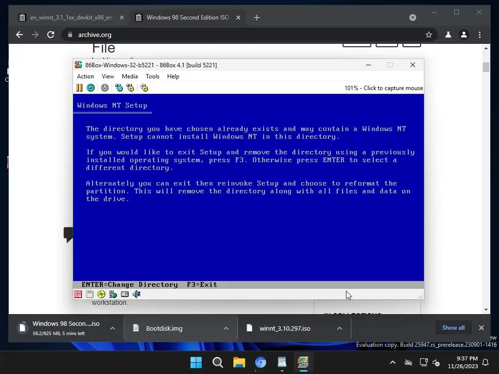
Task: Open downloaded Bootdisk.img file
Action: click(164, 328)
